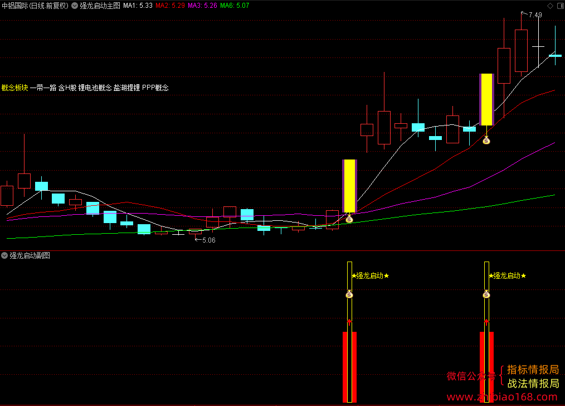Select the second 强龙启动 star label
Image resolution: width=565 pixels, height=406 pixels.
(x=508, y=276)
